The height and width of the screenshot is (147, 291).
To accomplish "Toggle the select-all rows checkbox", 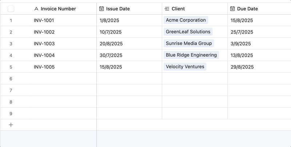I will 11,9.
